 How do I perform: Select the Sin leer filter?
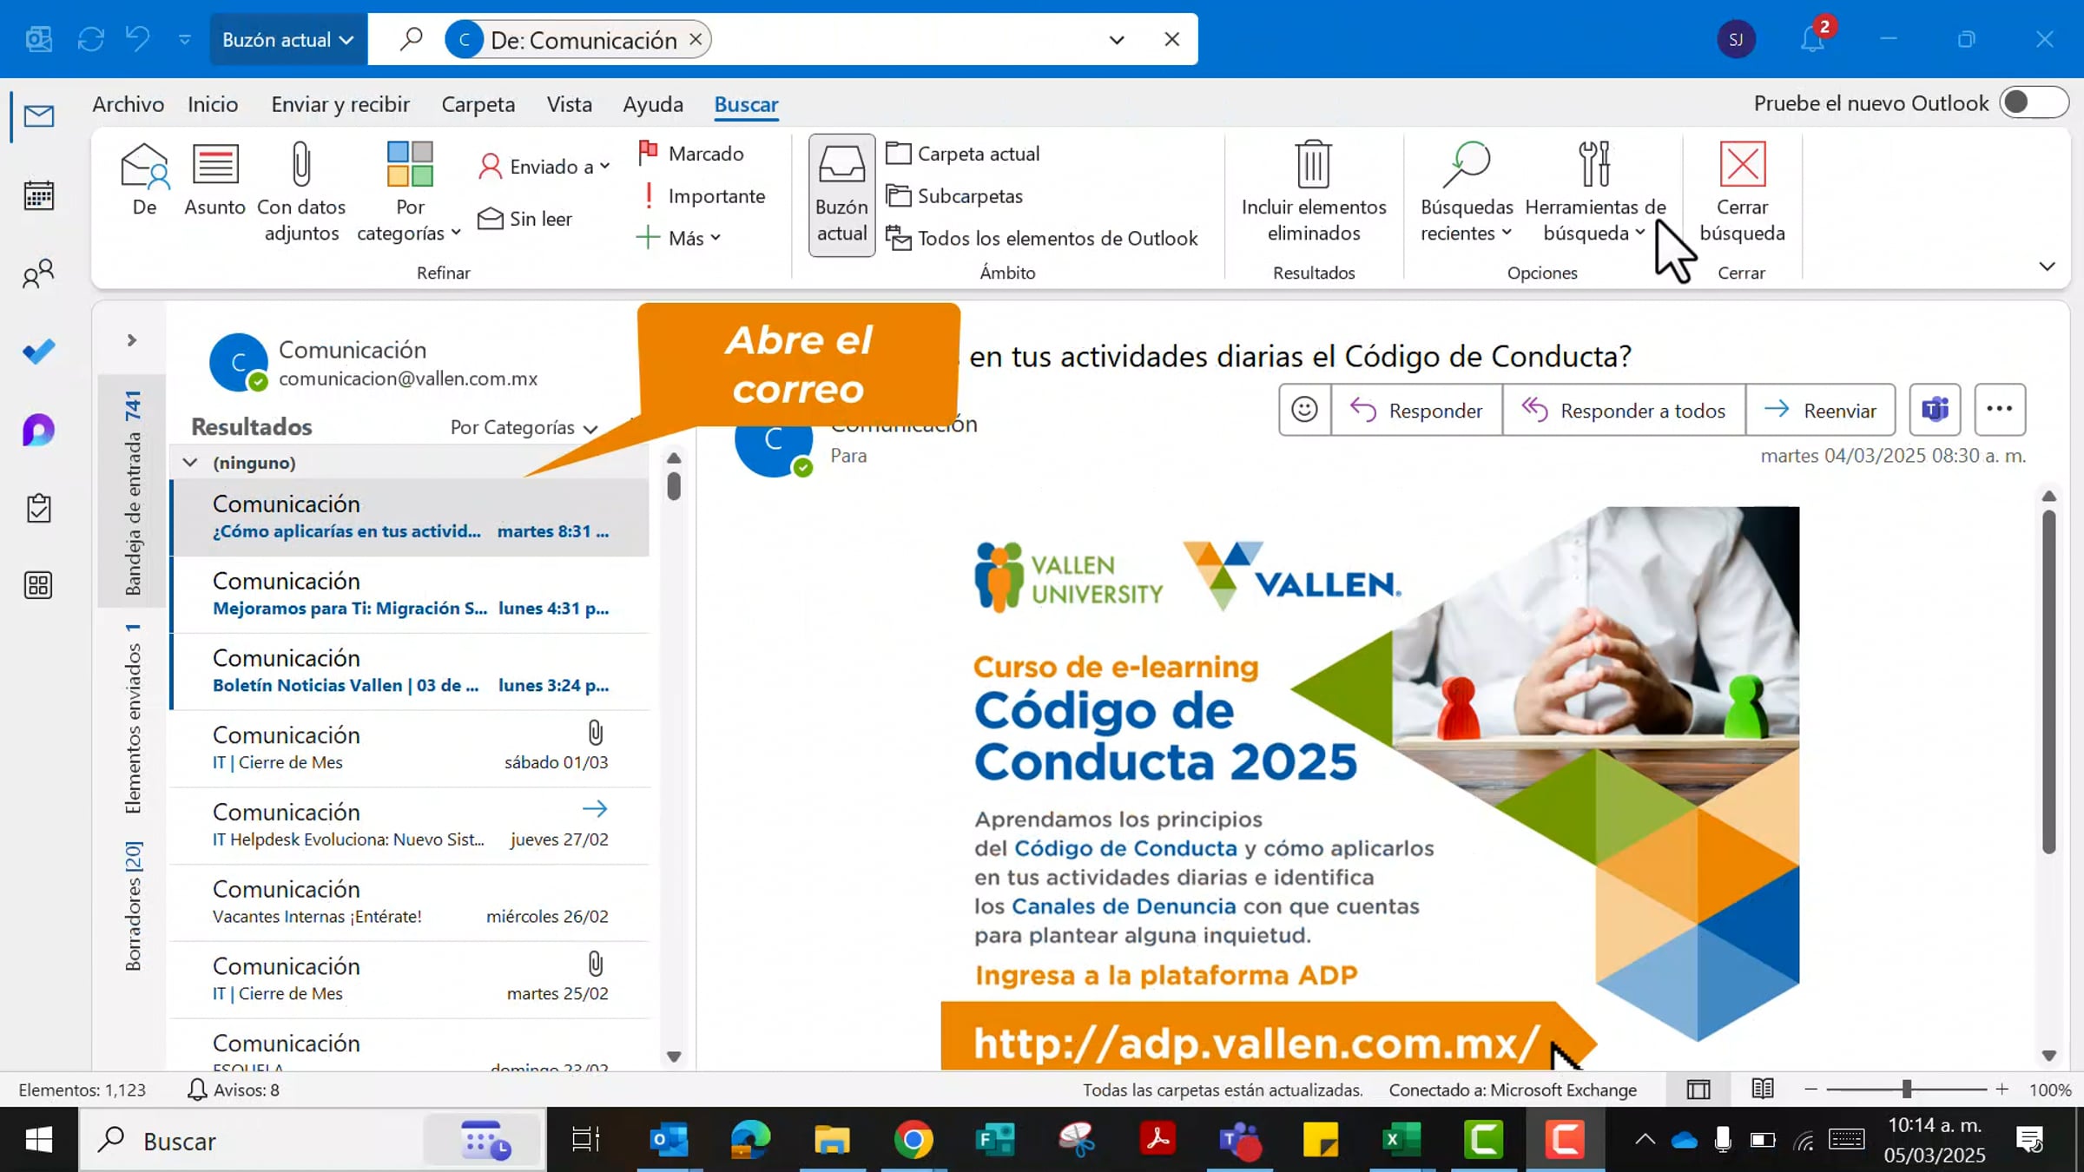pyautogui.click(x=524, y=218)
